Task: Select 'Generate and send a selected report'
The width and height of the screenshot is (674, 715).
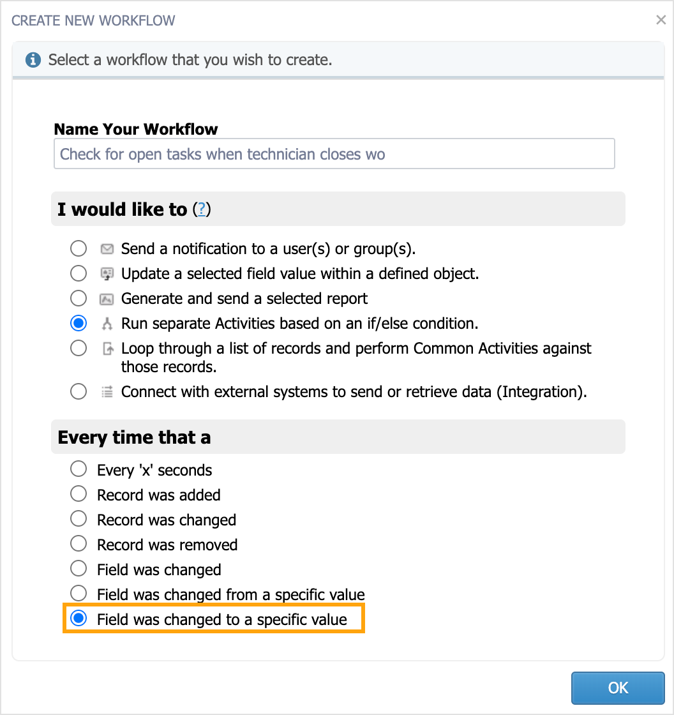Action: (x=79, y=298)
